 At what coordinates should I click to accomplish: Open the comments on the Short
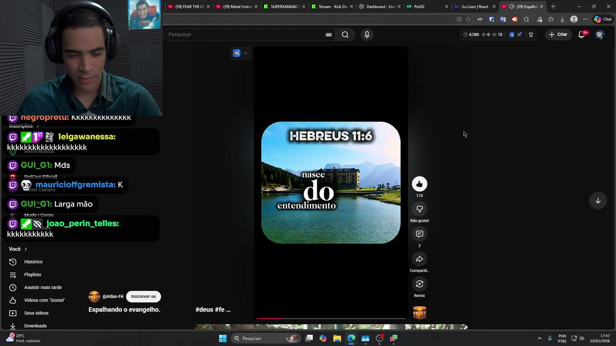point(419,234)
